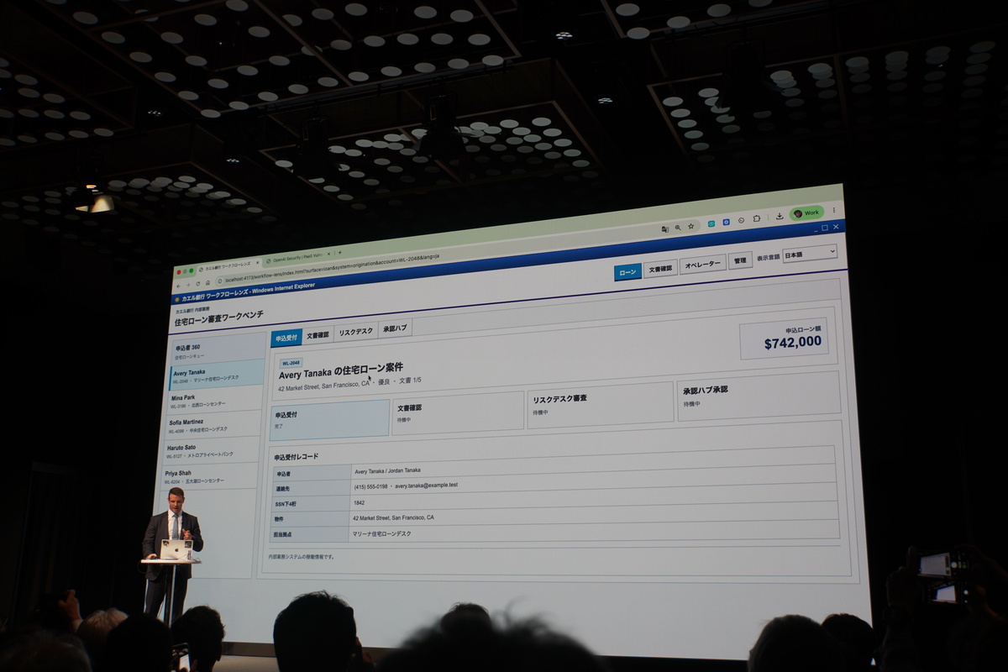Click the $742,000 loan amount box
The width and height of the screenshot is (1008, 672).
[x=785, y=339]
